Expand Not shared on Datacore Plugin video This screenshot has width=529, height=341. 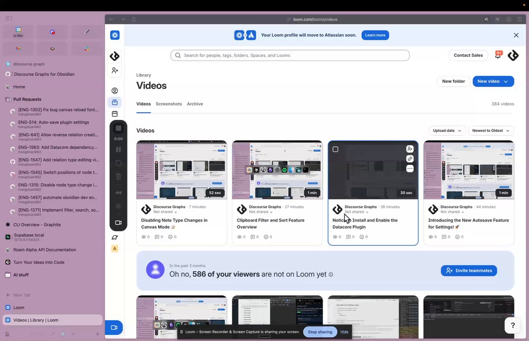pyautogui.click(x=357, y=212)
